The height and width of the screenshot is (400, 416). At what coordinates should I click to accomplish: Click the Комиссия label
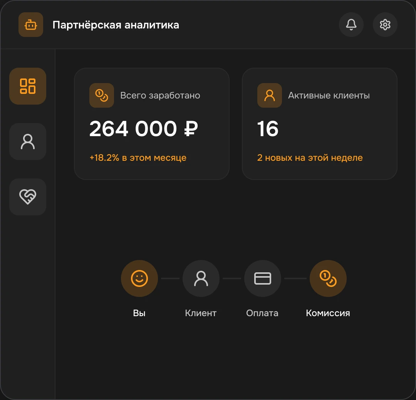[328, 313]
